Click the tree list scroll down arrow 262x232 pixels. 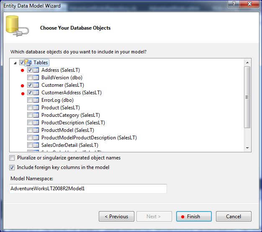(247, 148)
